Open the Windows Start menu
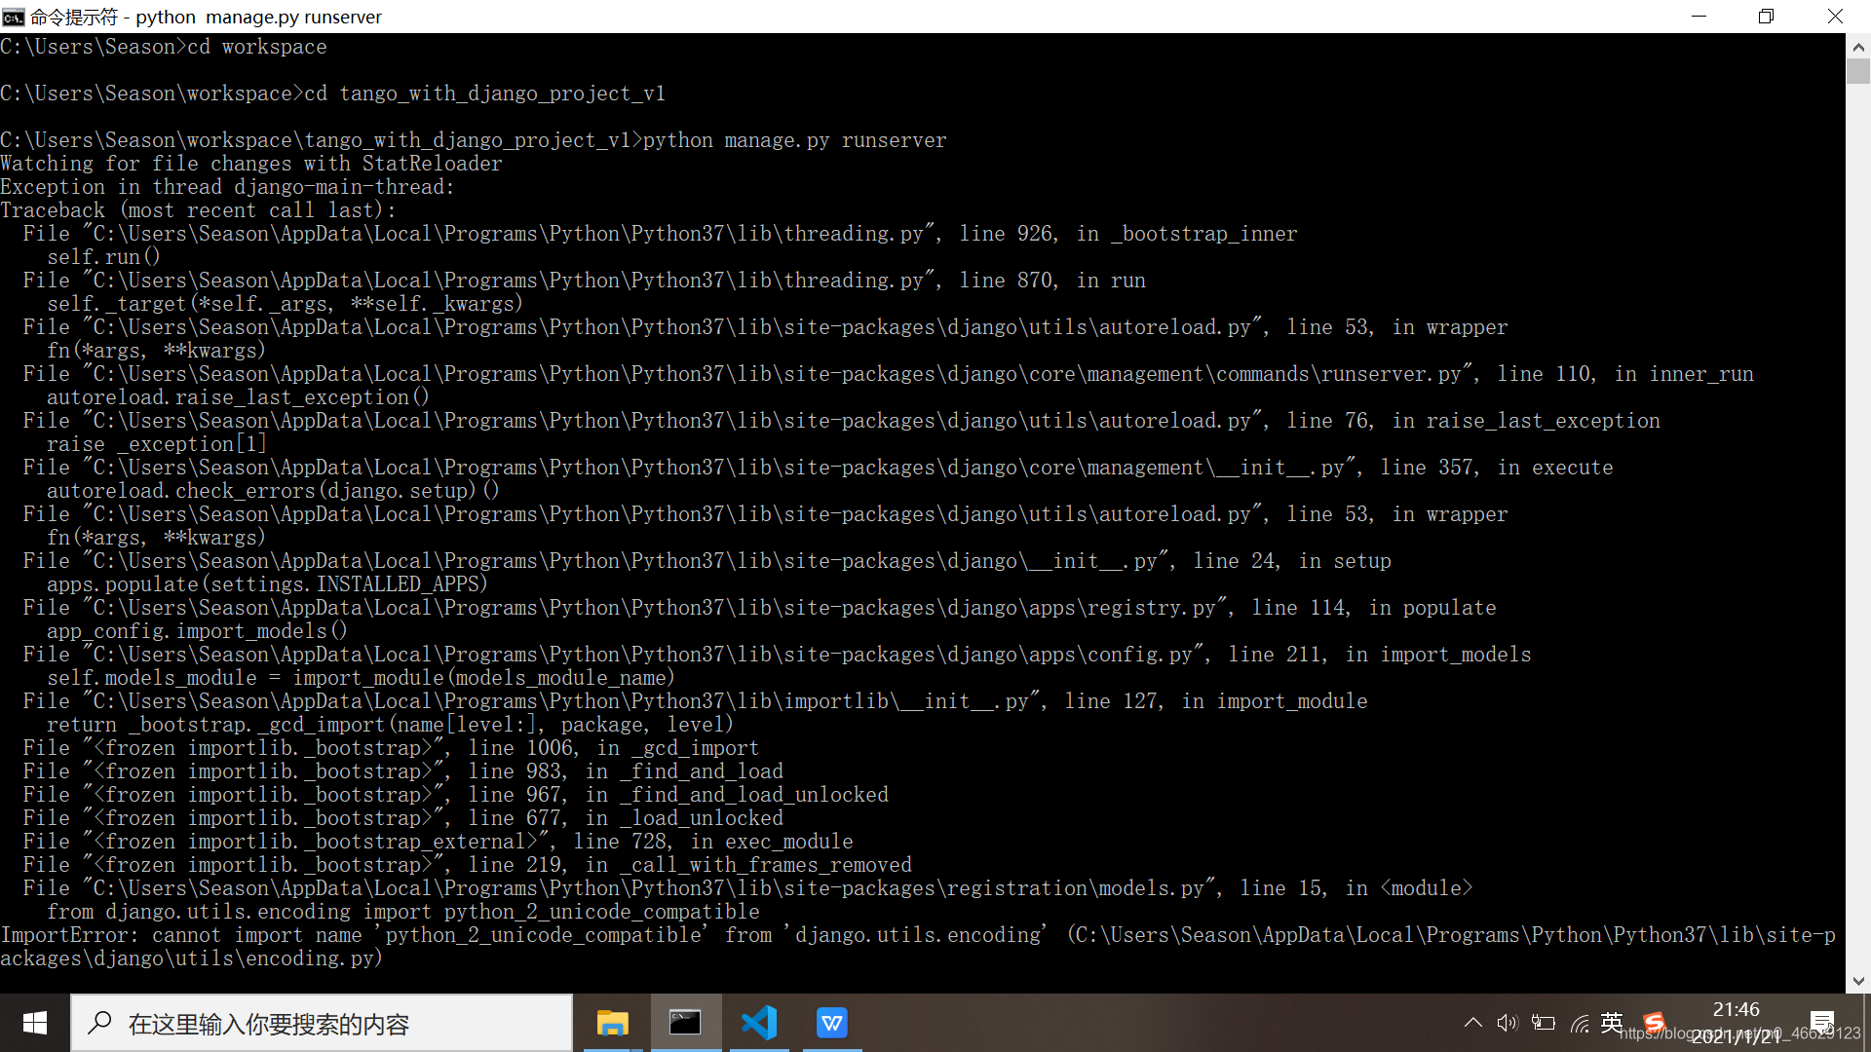 35,1023
